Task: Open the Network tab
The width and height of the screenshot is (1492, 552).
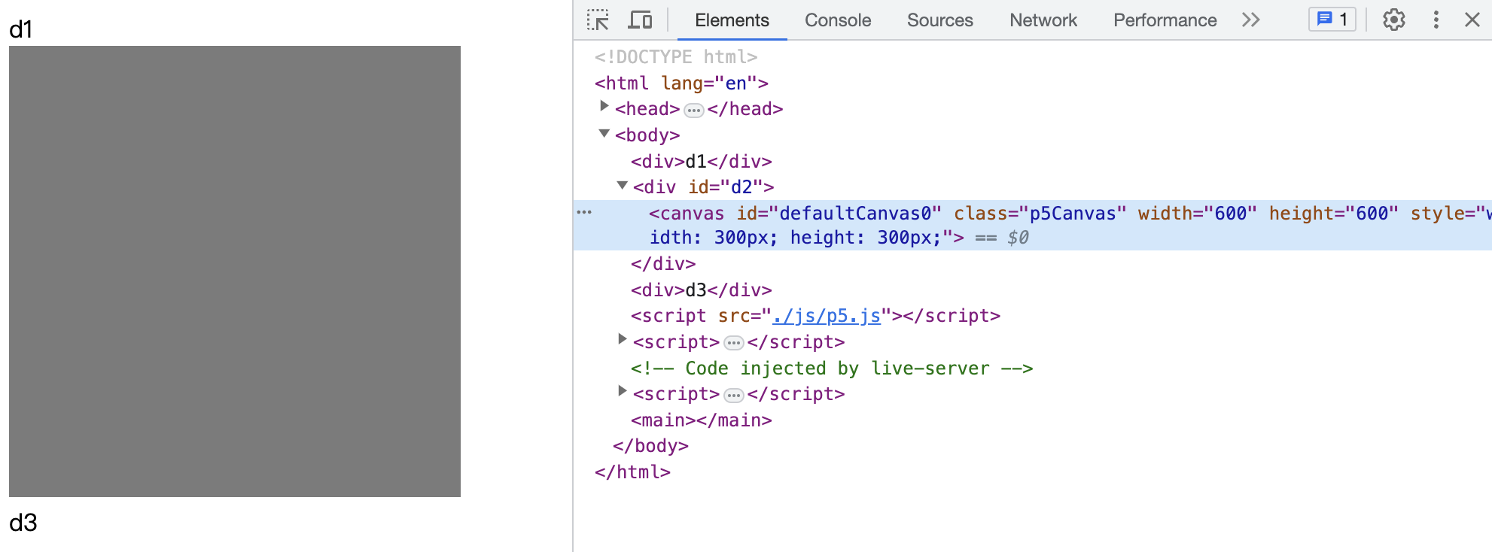Action: click(1043, 20)
